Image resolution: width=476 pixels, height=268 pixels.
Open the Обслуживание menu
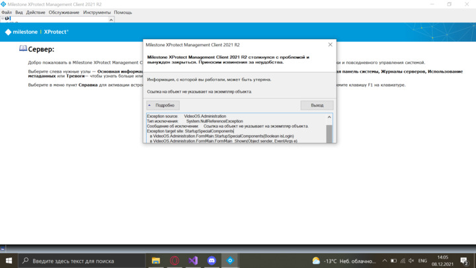point(63,13)
